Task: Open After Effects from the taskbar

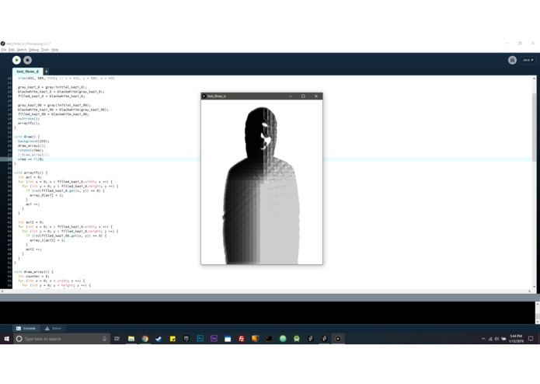Action: pos(214,339)
